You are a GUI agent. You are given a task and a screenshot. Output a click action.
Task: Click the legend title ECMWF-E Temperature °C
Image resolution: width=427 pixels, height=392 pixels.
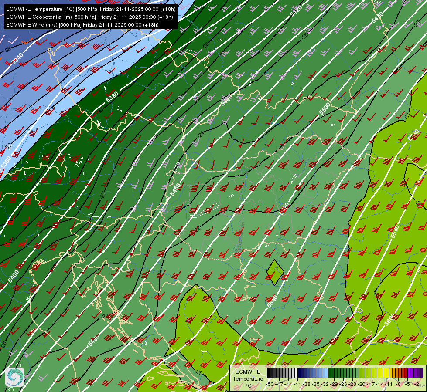[248, 378]
